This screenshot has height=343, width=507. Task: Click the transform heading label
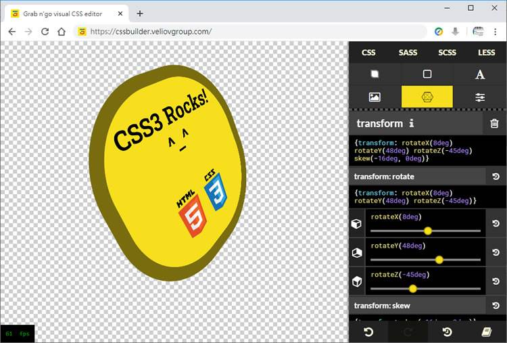click(380, 123)
